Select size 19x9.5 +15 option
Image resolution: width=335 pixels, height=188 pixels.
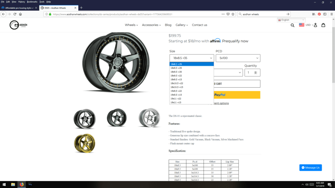tap(191, 95)
